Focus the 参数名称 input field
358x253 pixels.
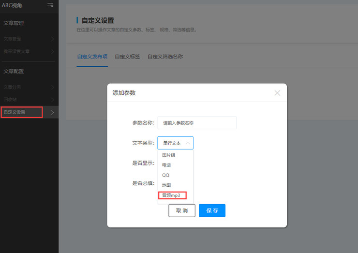point(197,123)
